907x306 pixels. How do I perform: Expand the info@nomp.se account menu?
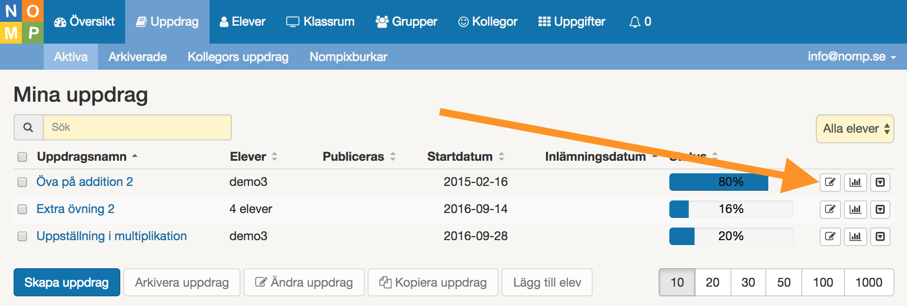point(851,57)
